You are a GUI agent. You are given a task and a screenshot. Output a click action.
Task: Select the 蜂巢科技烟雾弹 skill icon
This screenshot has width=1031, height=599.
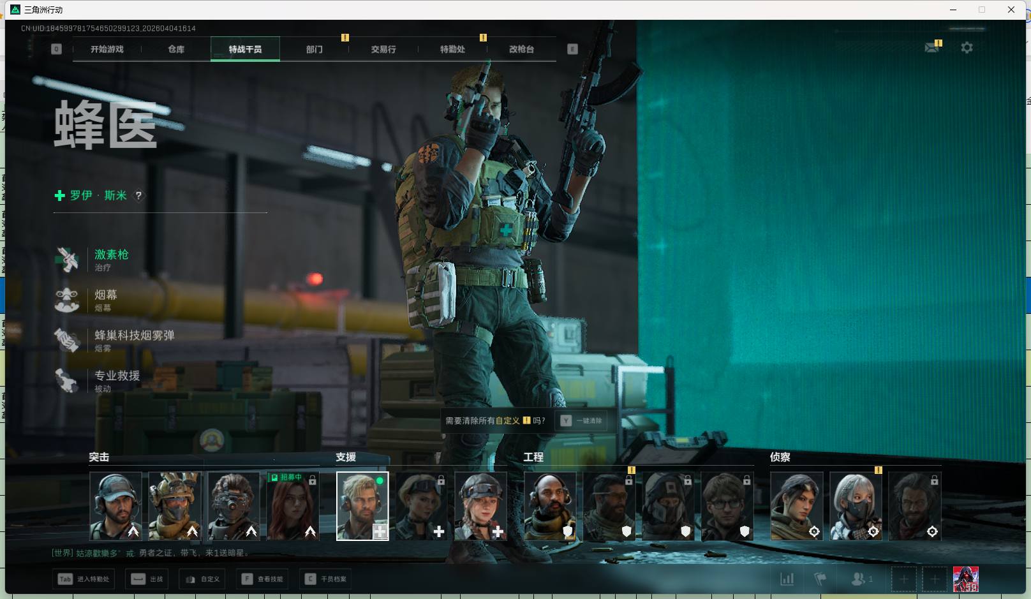pos(67,340)
